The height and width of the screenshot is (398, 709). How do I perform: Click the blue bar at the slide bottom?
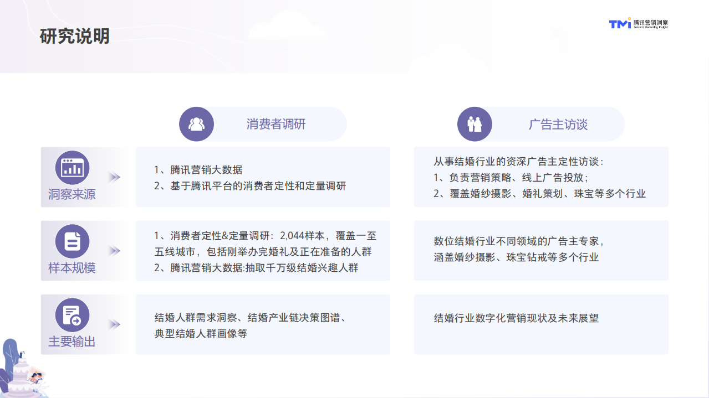355,396
